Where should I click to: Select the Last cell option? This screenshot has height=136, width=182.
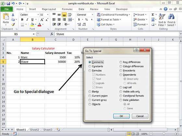coord(125,87)
